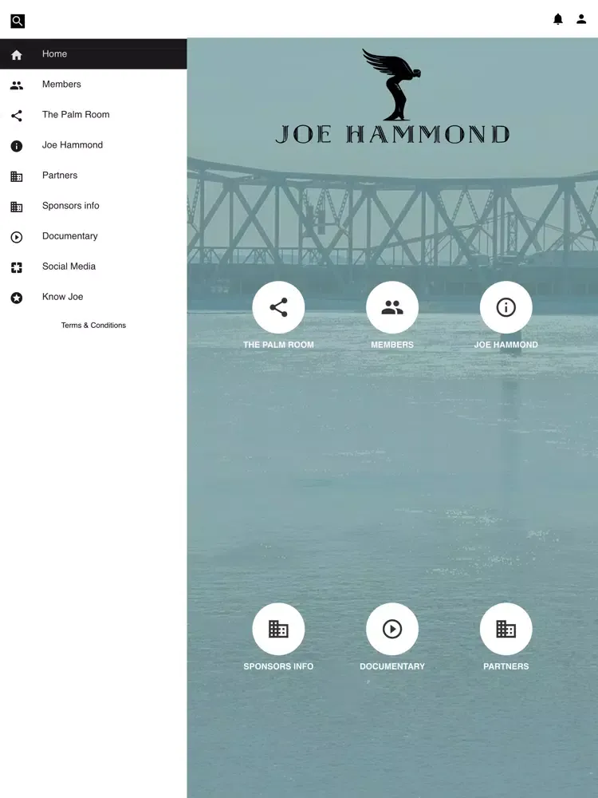The width and height of the screenshot is (598, 798).
Task: Go to Members label in the side menu
Action: [x=61, y=85]
